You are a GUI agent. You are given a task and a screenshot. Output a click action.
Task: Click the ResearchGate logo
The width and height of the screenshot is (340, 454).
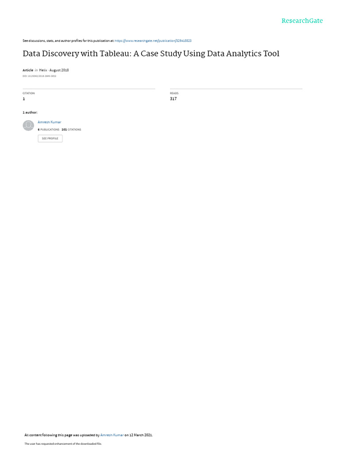pos(302,20)
